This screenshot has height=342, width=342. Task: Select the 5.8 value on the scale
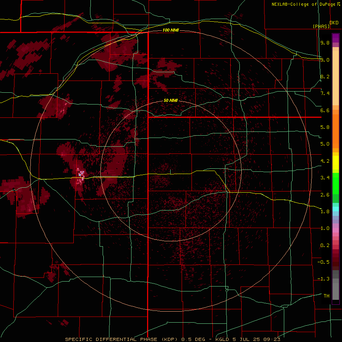[x=325, y=127]
